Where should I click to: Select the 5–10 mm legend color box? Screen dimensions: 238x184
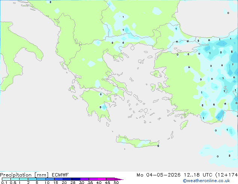[x=41, y=179]
